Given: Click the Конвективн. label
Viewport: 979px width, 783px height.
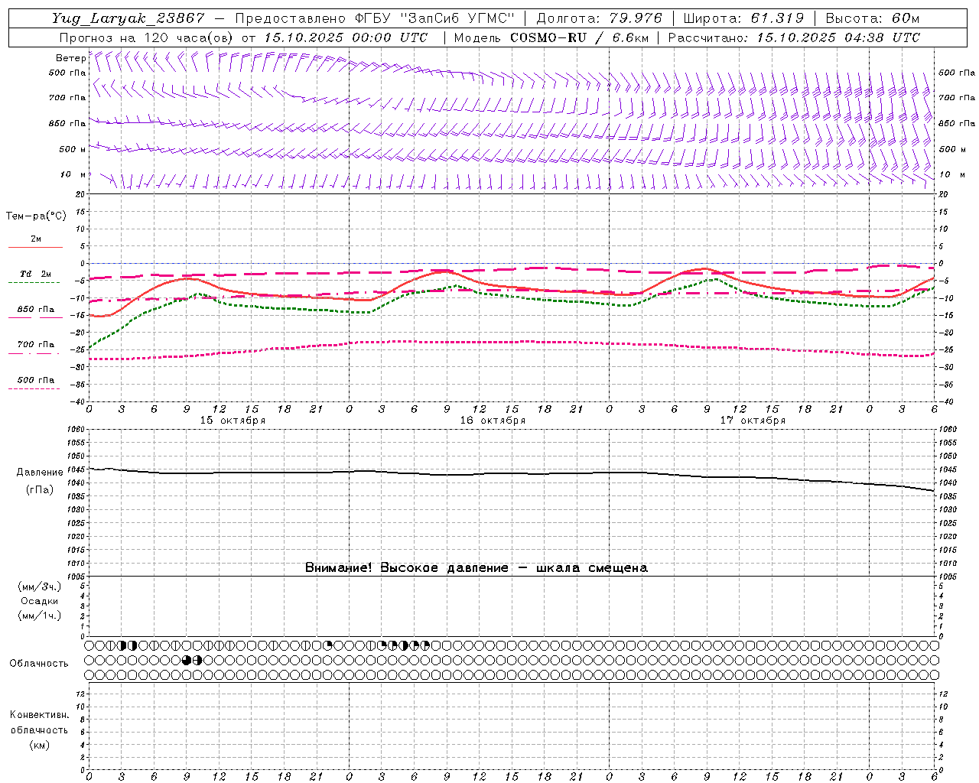Looking at the screenshot, I should tap(39, 715).
